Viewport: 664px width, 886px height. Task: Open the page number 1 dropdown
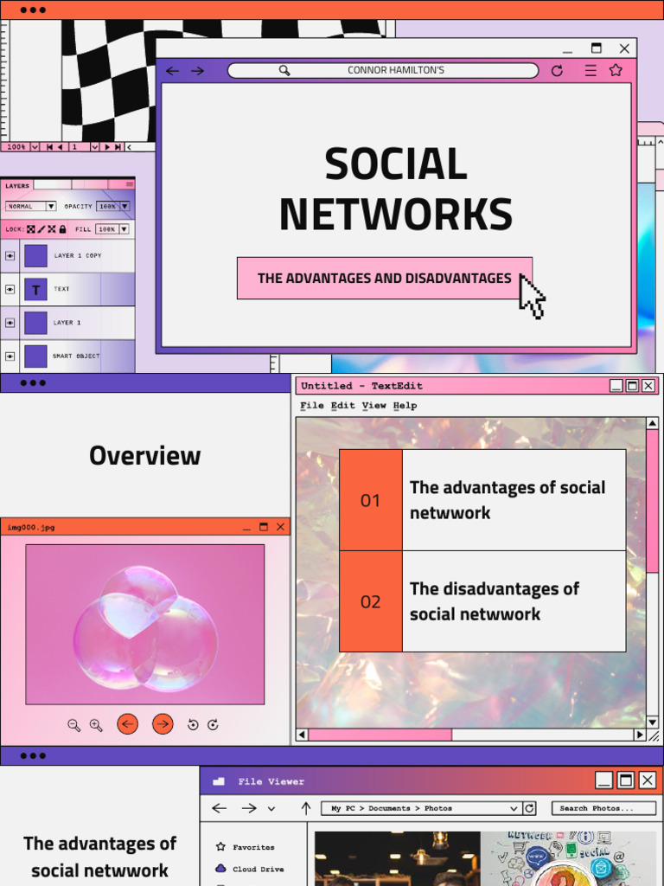94,147
